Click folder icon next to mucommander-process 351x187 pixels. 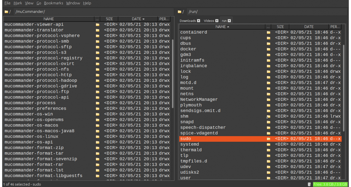[x=97, y=103]
